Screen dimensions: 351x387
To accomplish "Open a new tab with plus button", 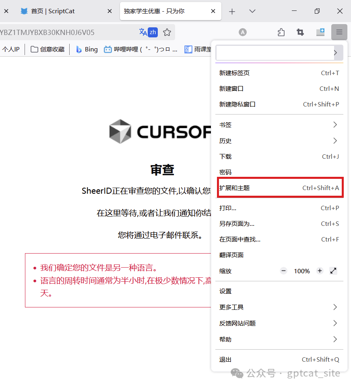I will [x=232, y=11].
